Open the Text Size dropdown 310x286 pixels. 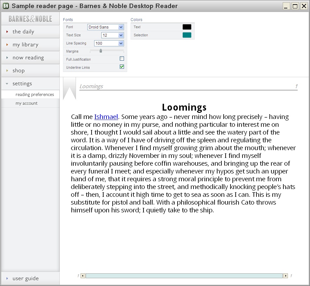coord(113,35)
